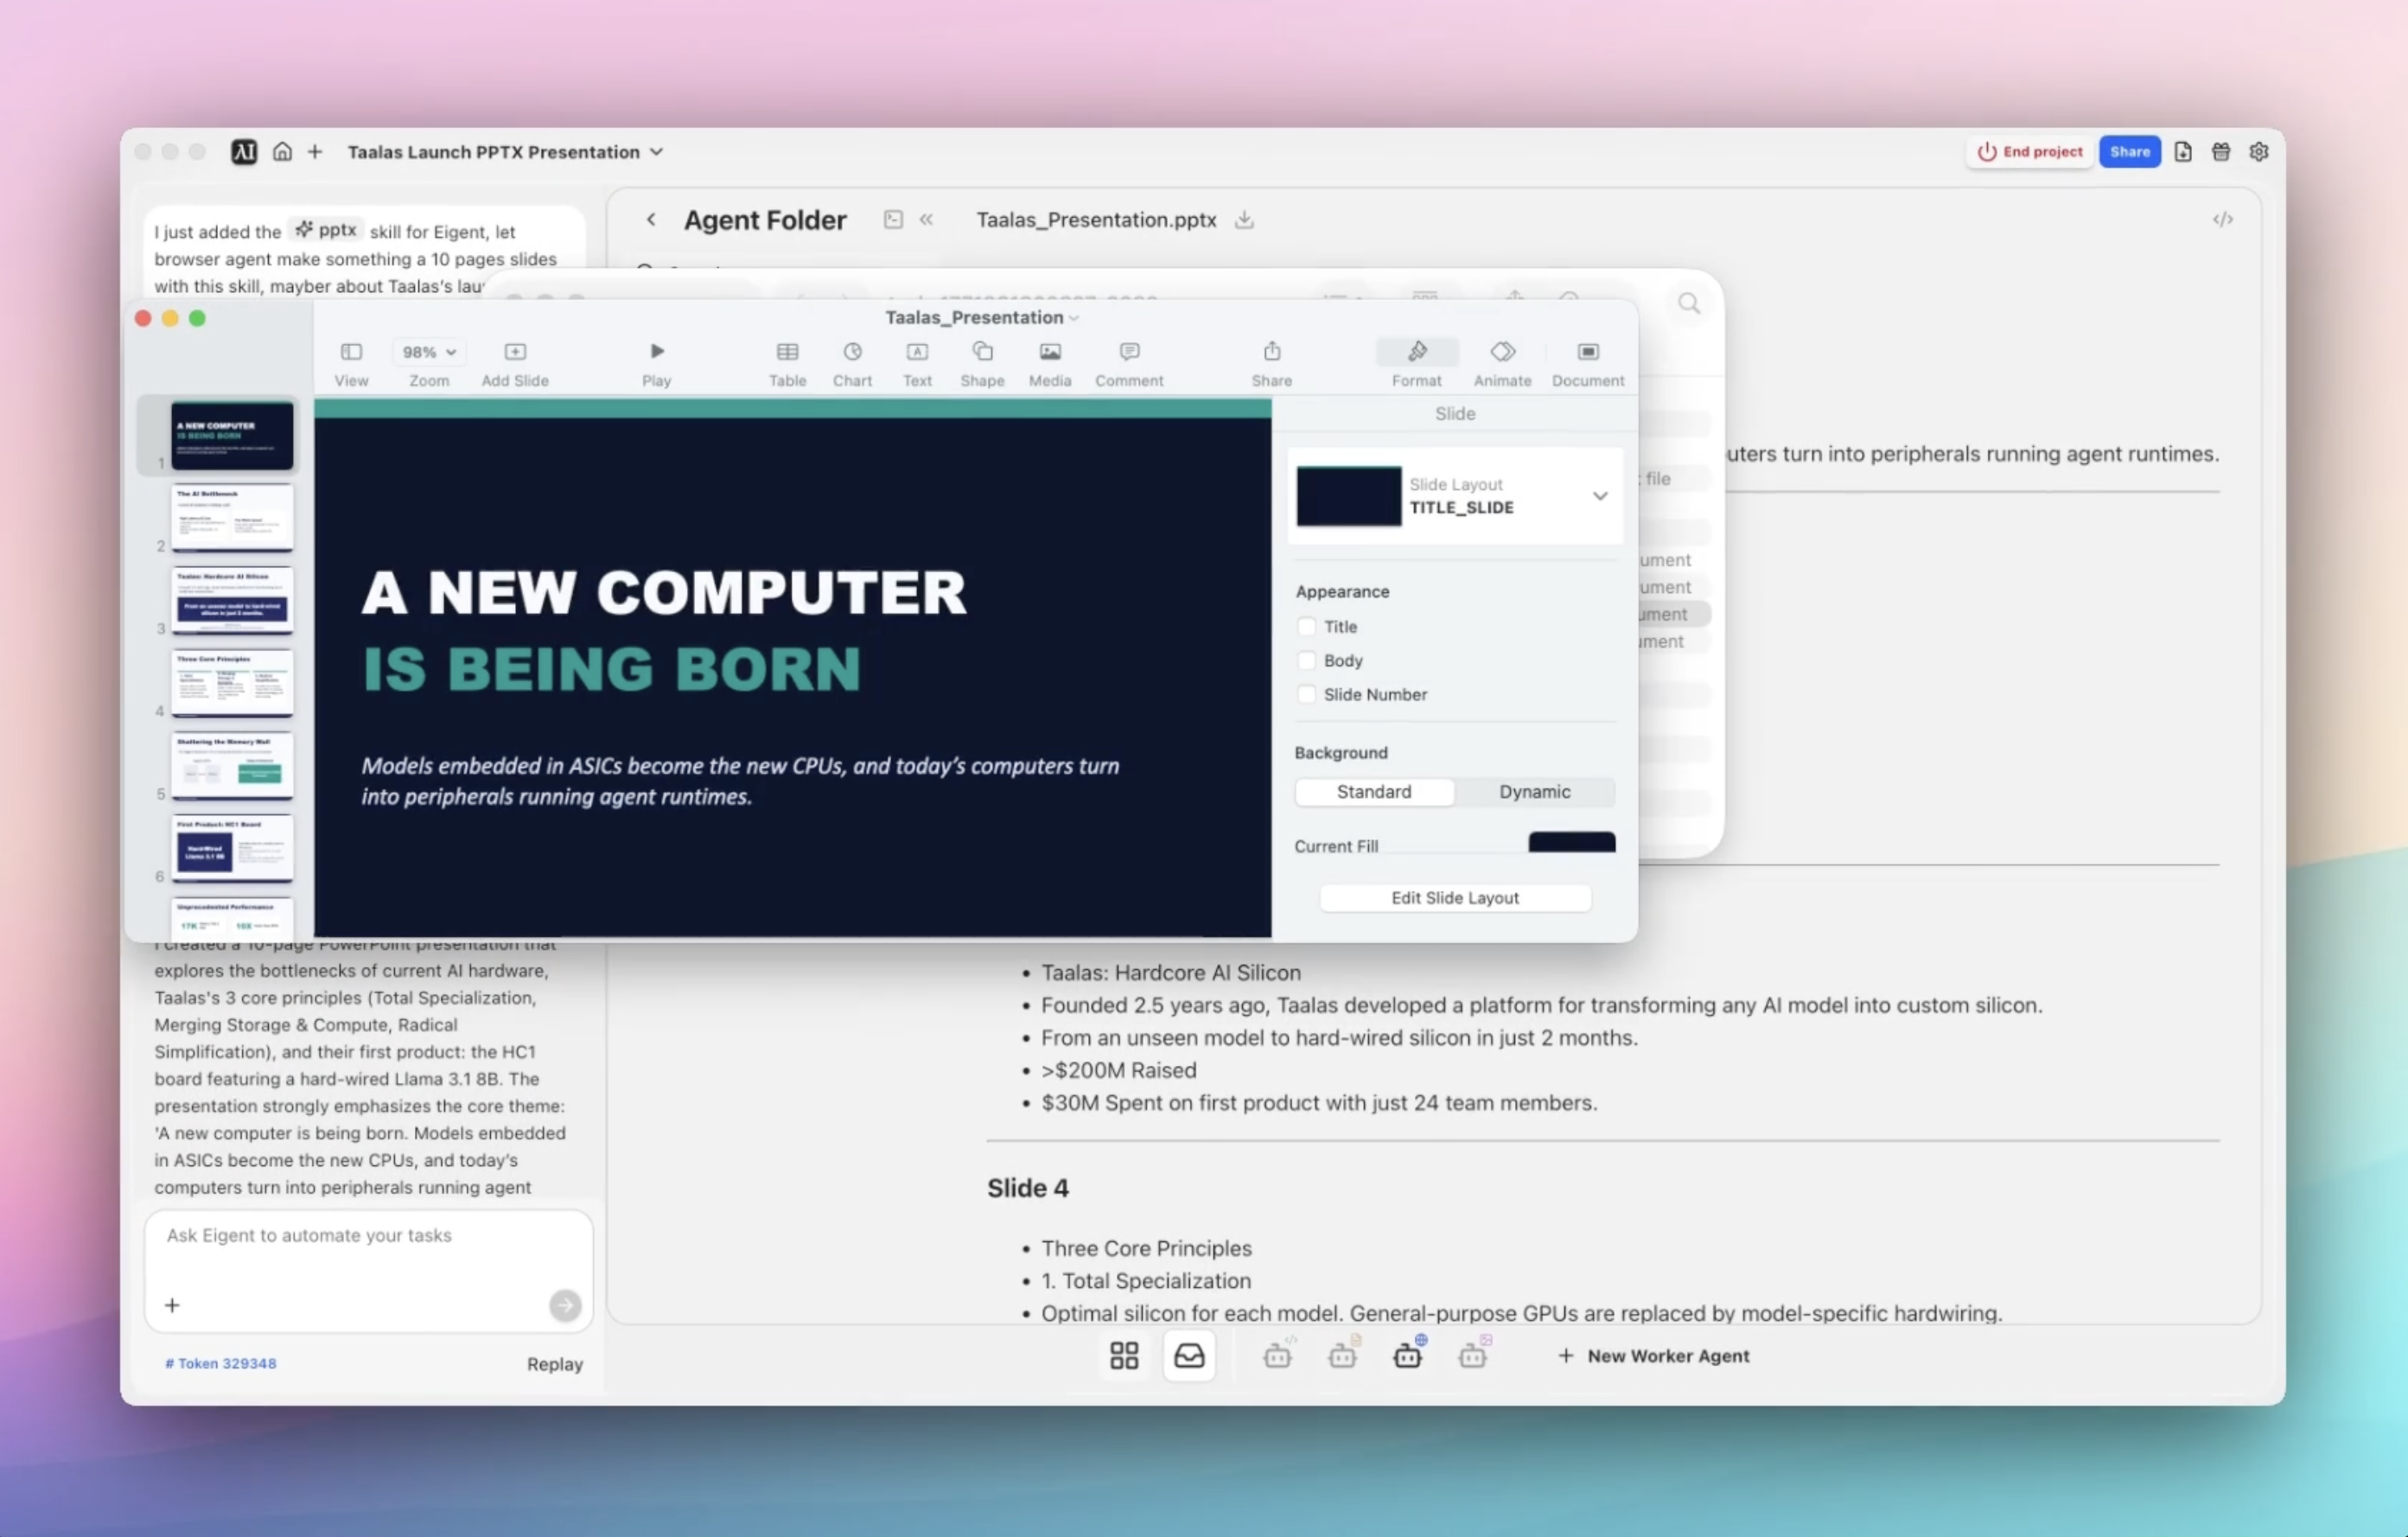
Task: Click the gift icon in Eigent header
Action: (2221, 152)
